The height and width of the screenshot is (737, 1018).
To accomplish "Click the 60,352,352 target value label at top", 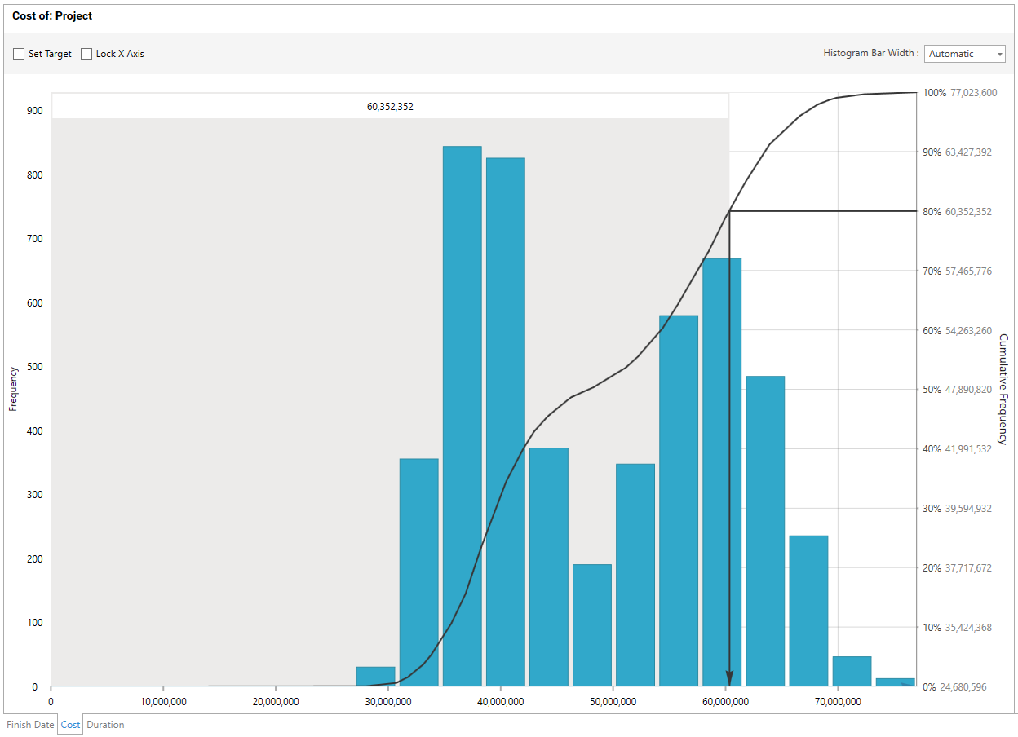I will click(390, 106).
